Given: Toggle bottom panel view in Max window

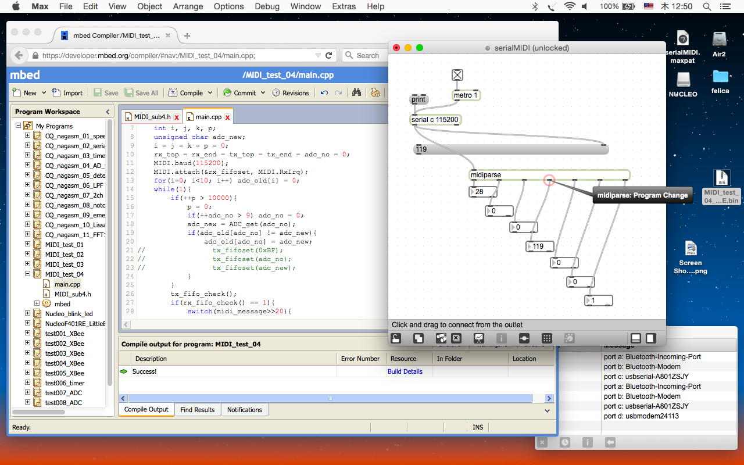Looking at the screenshot, I should tap(636, 338).
